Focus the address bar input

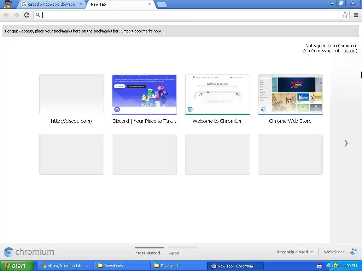click(191, 15)
